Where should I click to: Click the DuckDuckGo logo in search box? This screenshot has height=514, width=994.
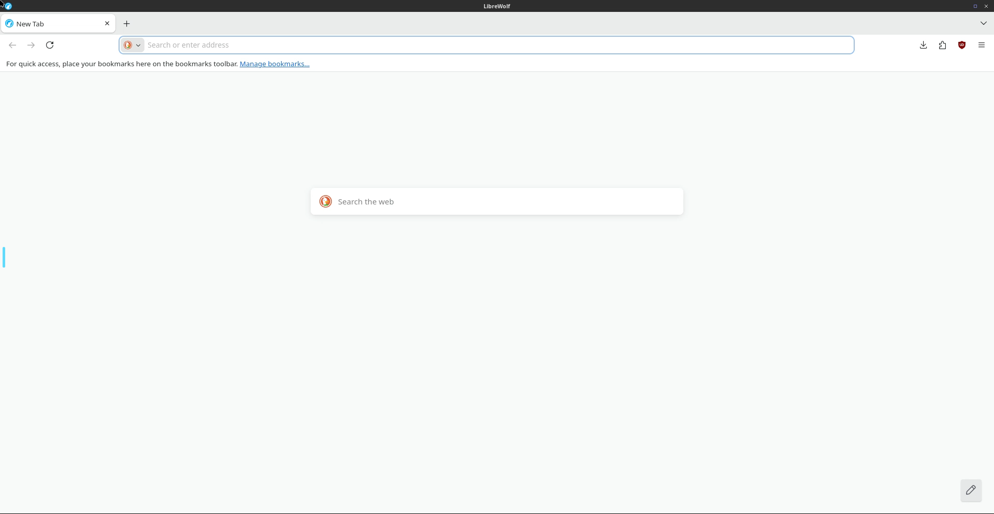(326, 201)
